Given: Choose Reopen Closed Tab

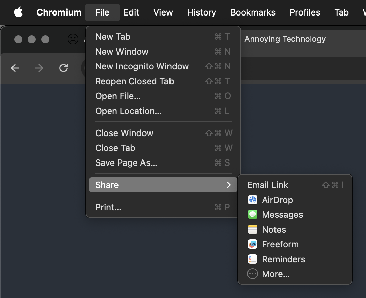Looking at the screenshot, I should (x=163, y=81).
